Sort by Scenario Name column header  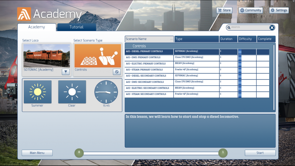(x=149, y=39)
